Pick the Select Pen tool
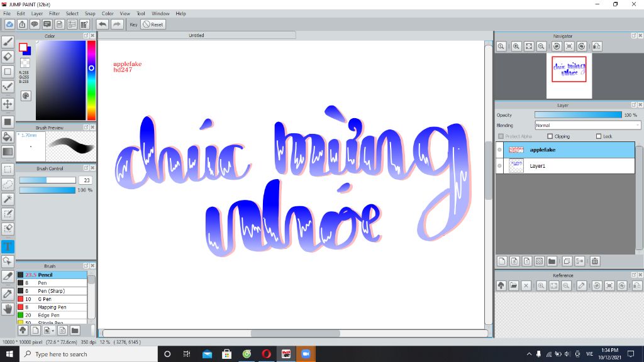Screen dimensions: 644x362 tap(8, 214)
